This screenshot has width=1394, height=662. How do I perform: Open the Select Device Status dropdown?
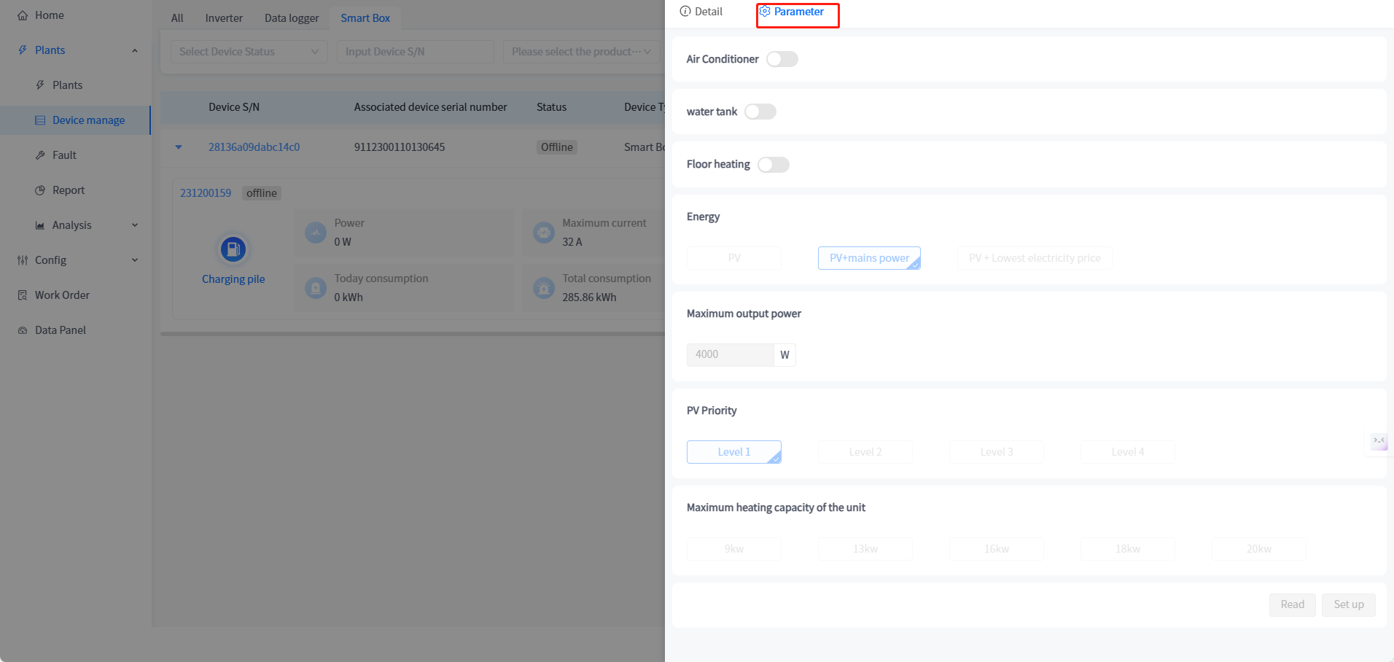coord(249,52)
